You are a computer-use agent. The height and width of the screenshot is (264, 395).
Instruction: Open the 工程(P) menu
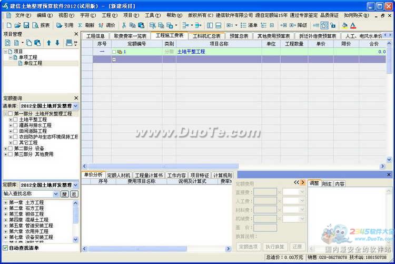pyautogui.click(x=109, y=15)
